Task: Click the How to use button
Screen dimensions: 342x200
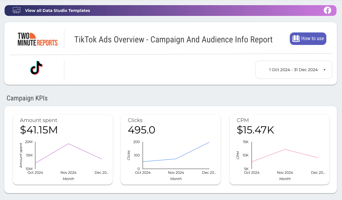Action: point(308,38)
